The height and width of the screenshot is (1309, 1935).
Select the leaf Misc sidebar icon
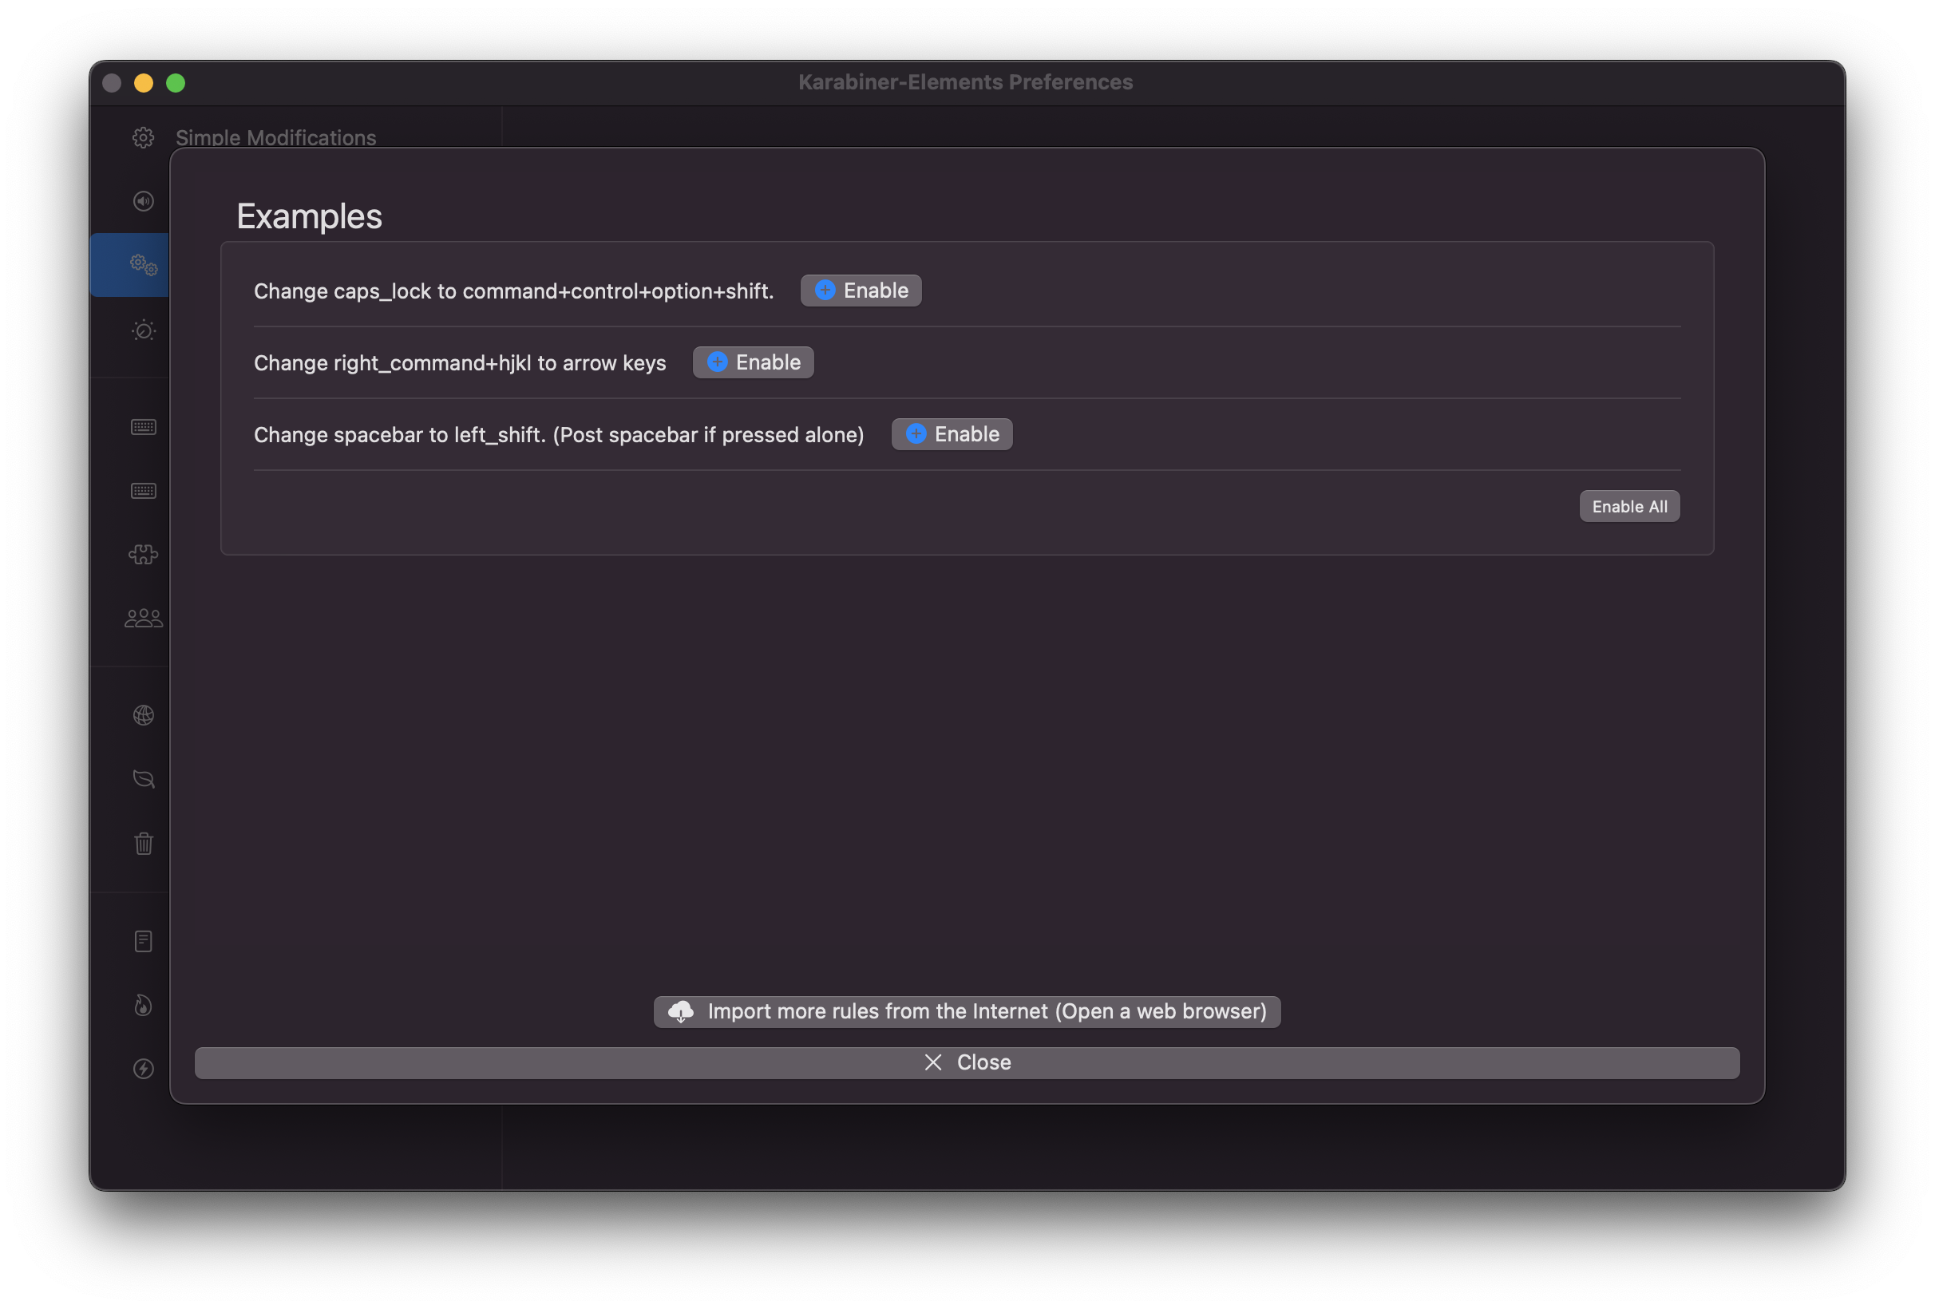143,779
